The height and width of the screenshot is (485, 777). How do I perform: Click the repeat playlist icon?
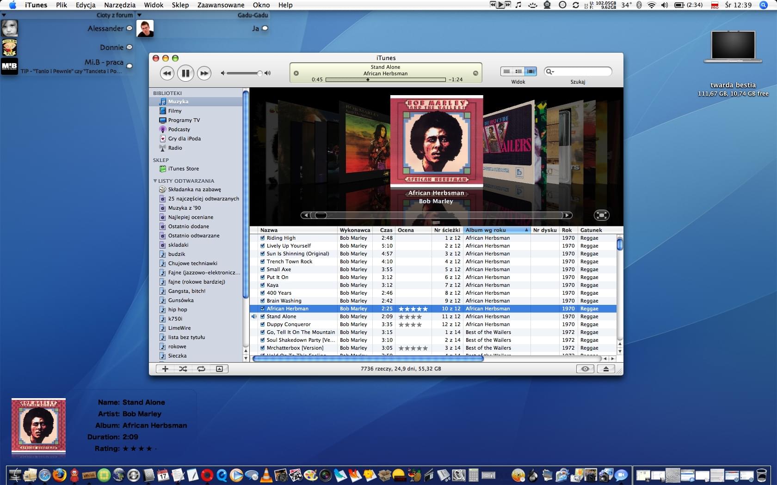pyautogui.click(x=201, y=369)
